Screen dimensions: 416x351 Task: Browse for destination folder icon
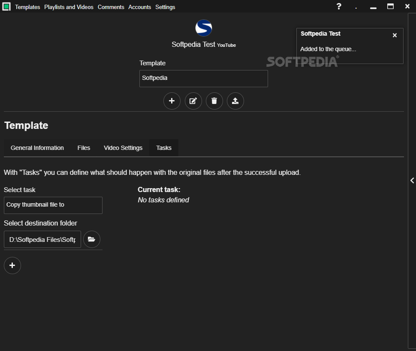pyautogui.click(x=91, y=239)
